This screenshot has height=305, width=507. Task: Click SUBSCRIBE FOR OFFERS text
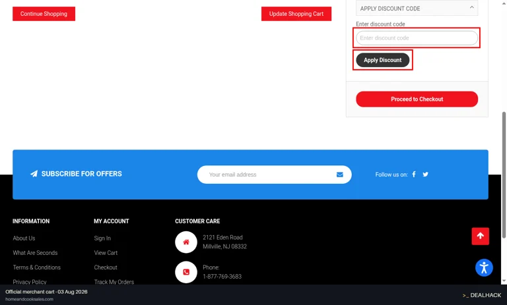(x=81, y=174)
